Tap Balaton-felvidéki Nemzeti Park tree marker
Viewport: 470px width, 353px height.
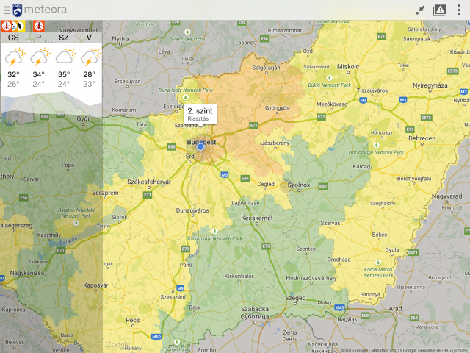pyautogui.click(x=76, y=223)
